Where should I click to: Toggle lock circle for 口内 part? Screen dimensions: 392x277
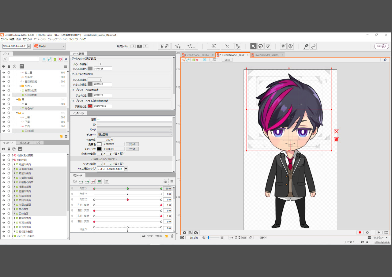pyautogui.click(x=9, y=126)
